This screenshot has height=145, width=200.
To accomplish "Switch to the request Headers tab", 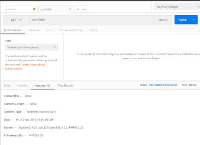I will point(34,30).
